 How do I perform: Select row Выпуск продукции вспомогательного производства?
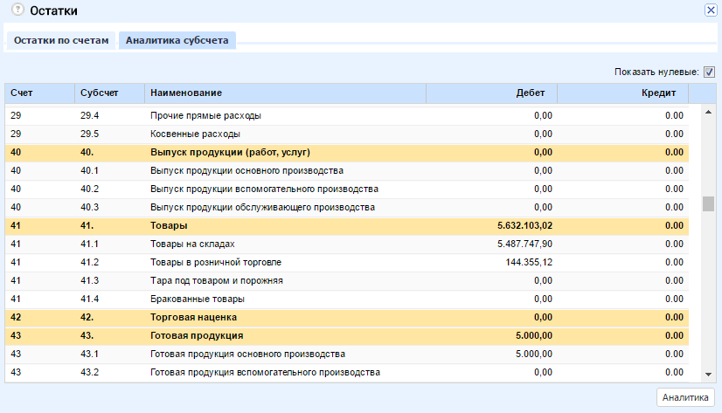(x=347, y=189)
